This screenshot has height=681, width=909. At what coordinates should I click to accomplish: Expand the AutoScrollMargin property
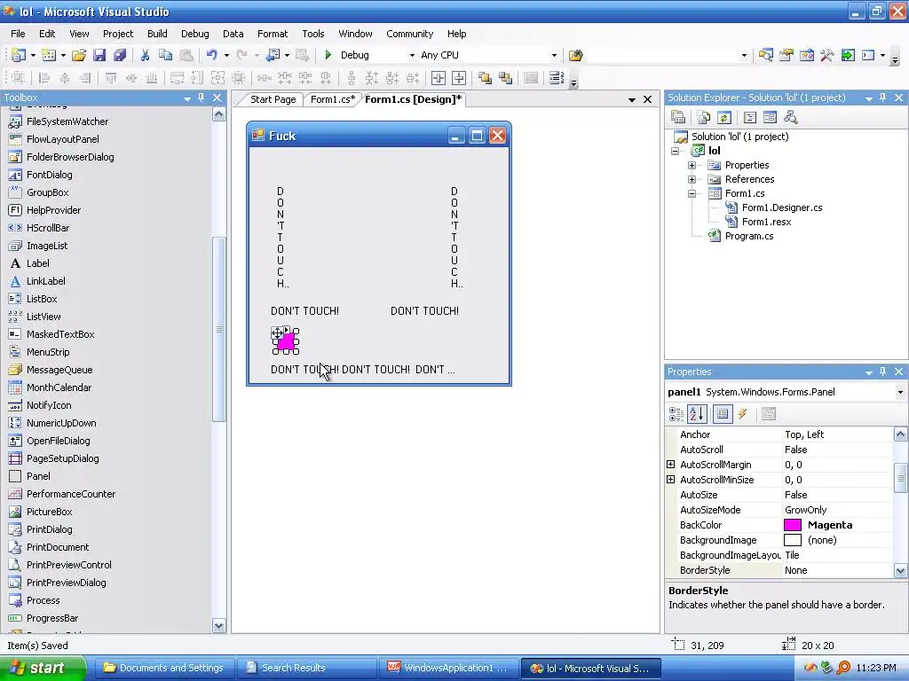pyautogui.click(x=671, y=465)
